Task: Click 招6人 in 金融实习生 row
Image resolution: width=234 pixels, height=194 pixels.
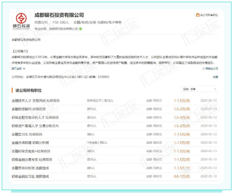Action: pyautogui.click(x=91, y=134)
